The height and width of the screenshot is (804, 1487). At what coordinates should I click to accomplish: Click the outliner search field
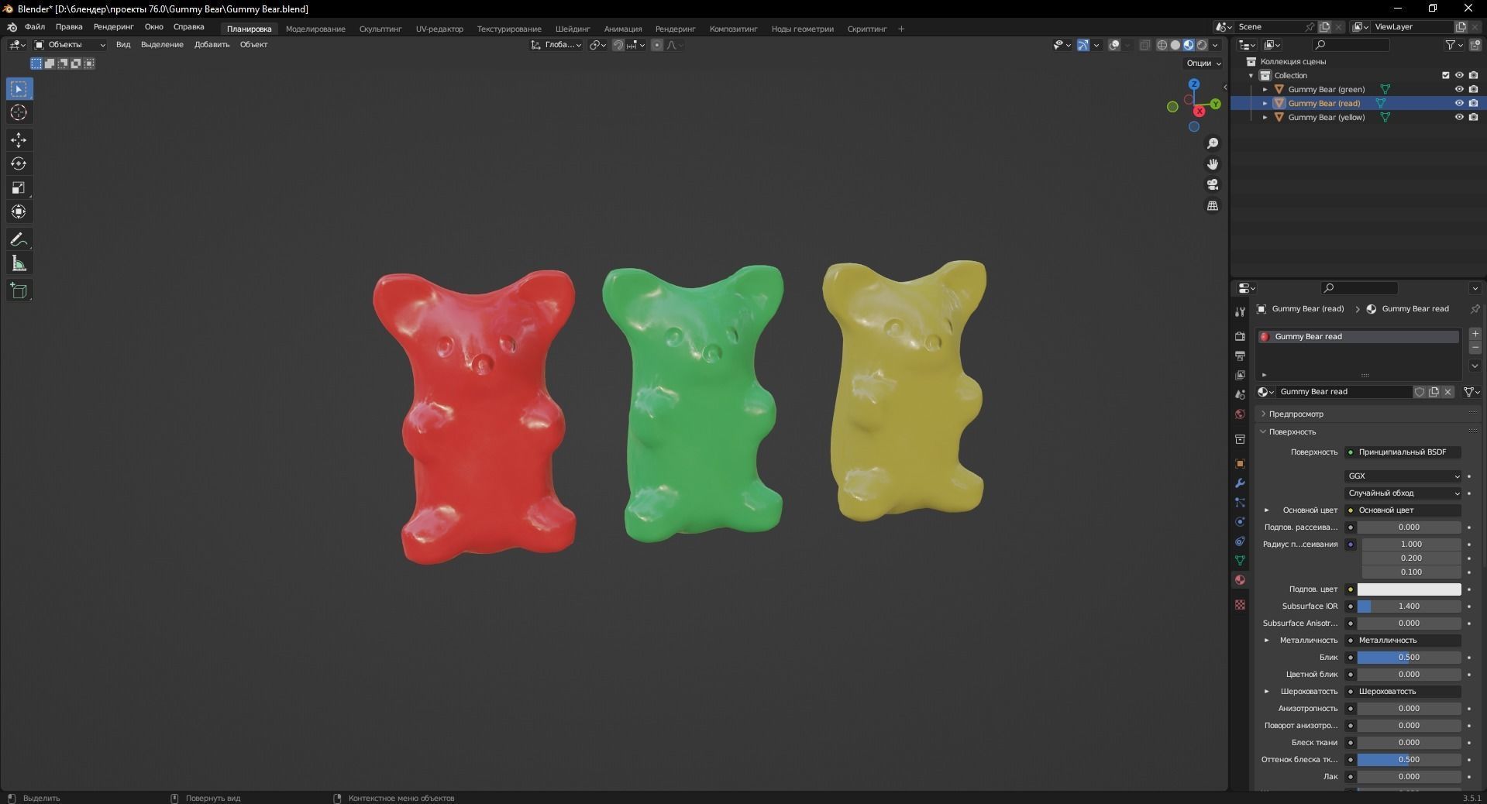click(1351, 45)
